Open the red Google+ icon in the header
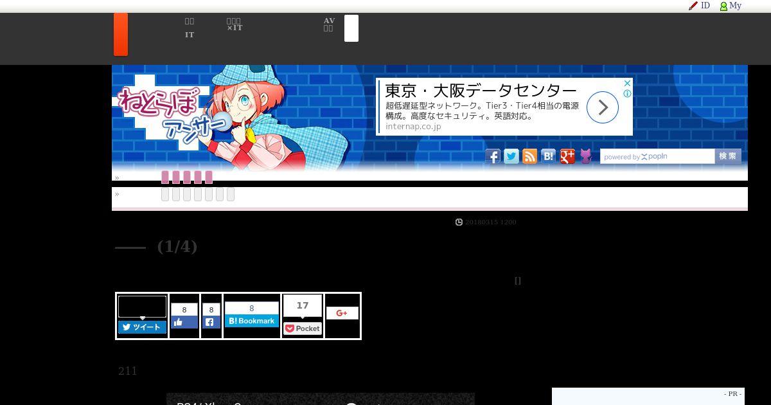Screen dimensions: 771x405 tap(567, 156)
